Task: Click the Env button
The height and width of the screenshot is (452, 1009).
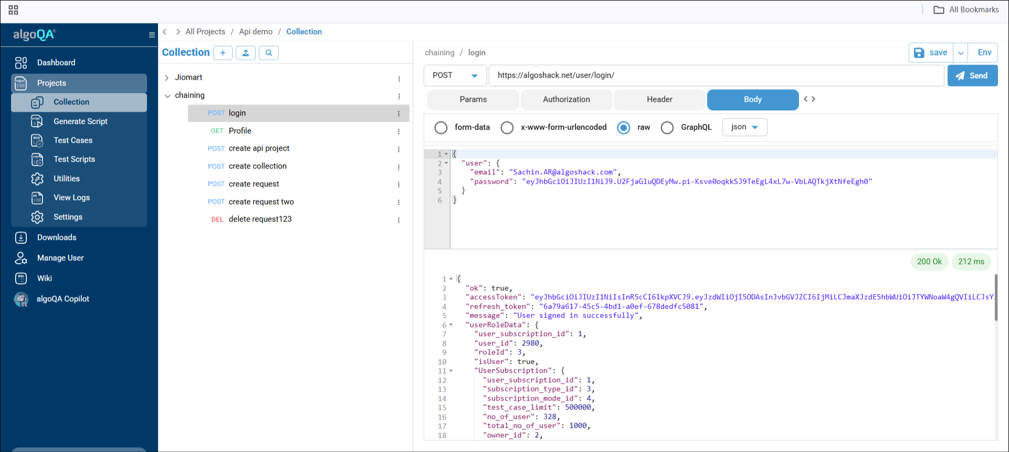Action: click(984, 53)
